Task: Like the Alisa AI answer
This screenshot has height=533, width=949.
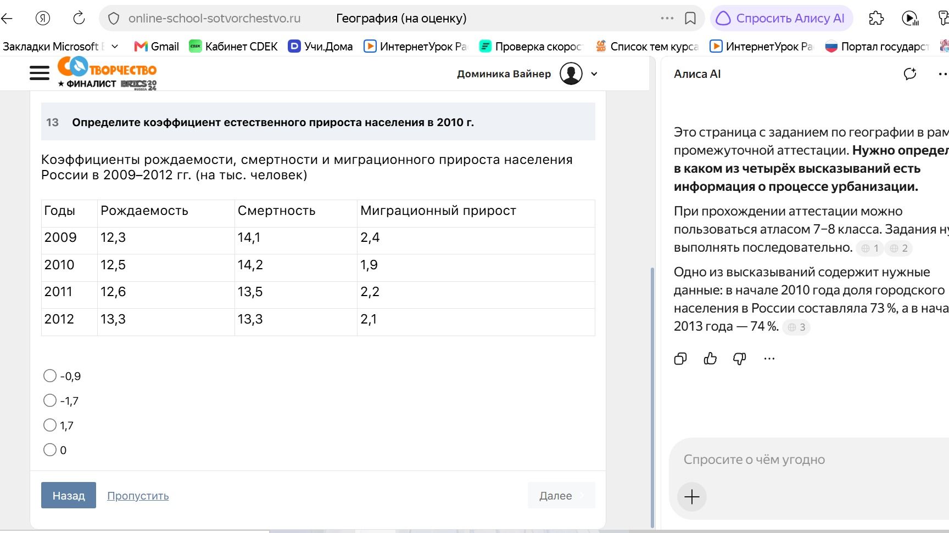Action: (710, 359)
